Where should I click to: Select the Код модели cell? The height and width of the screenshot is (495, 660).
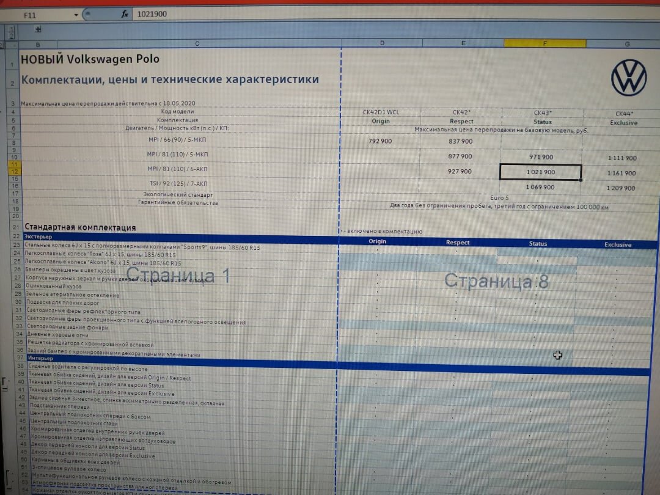tap(177, 112)
